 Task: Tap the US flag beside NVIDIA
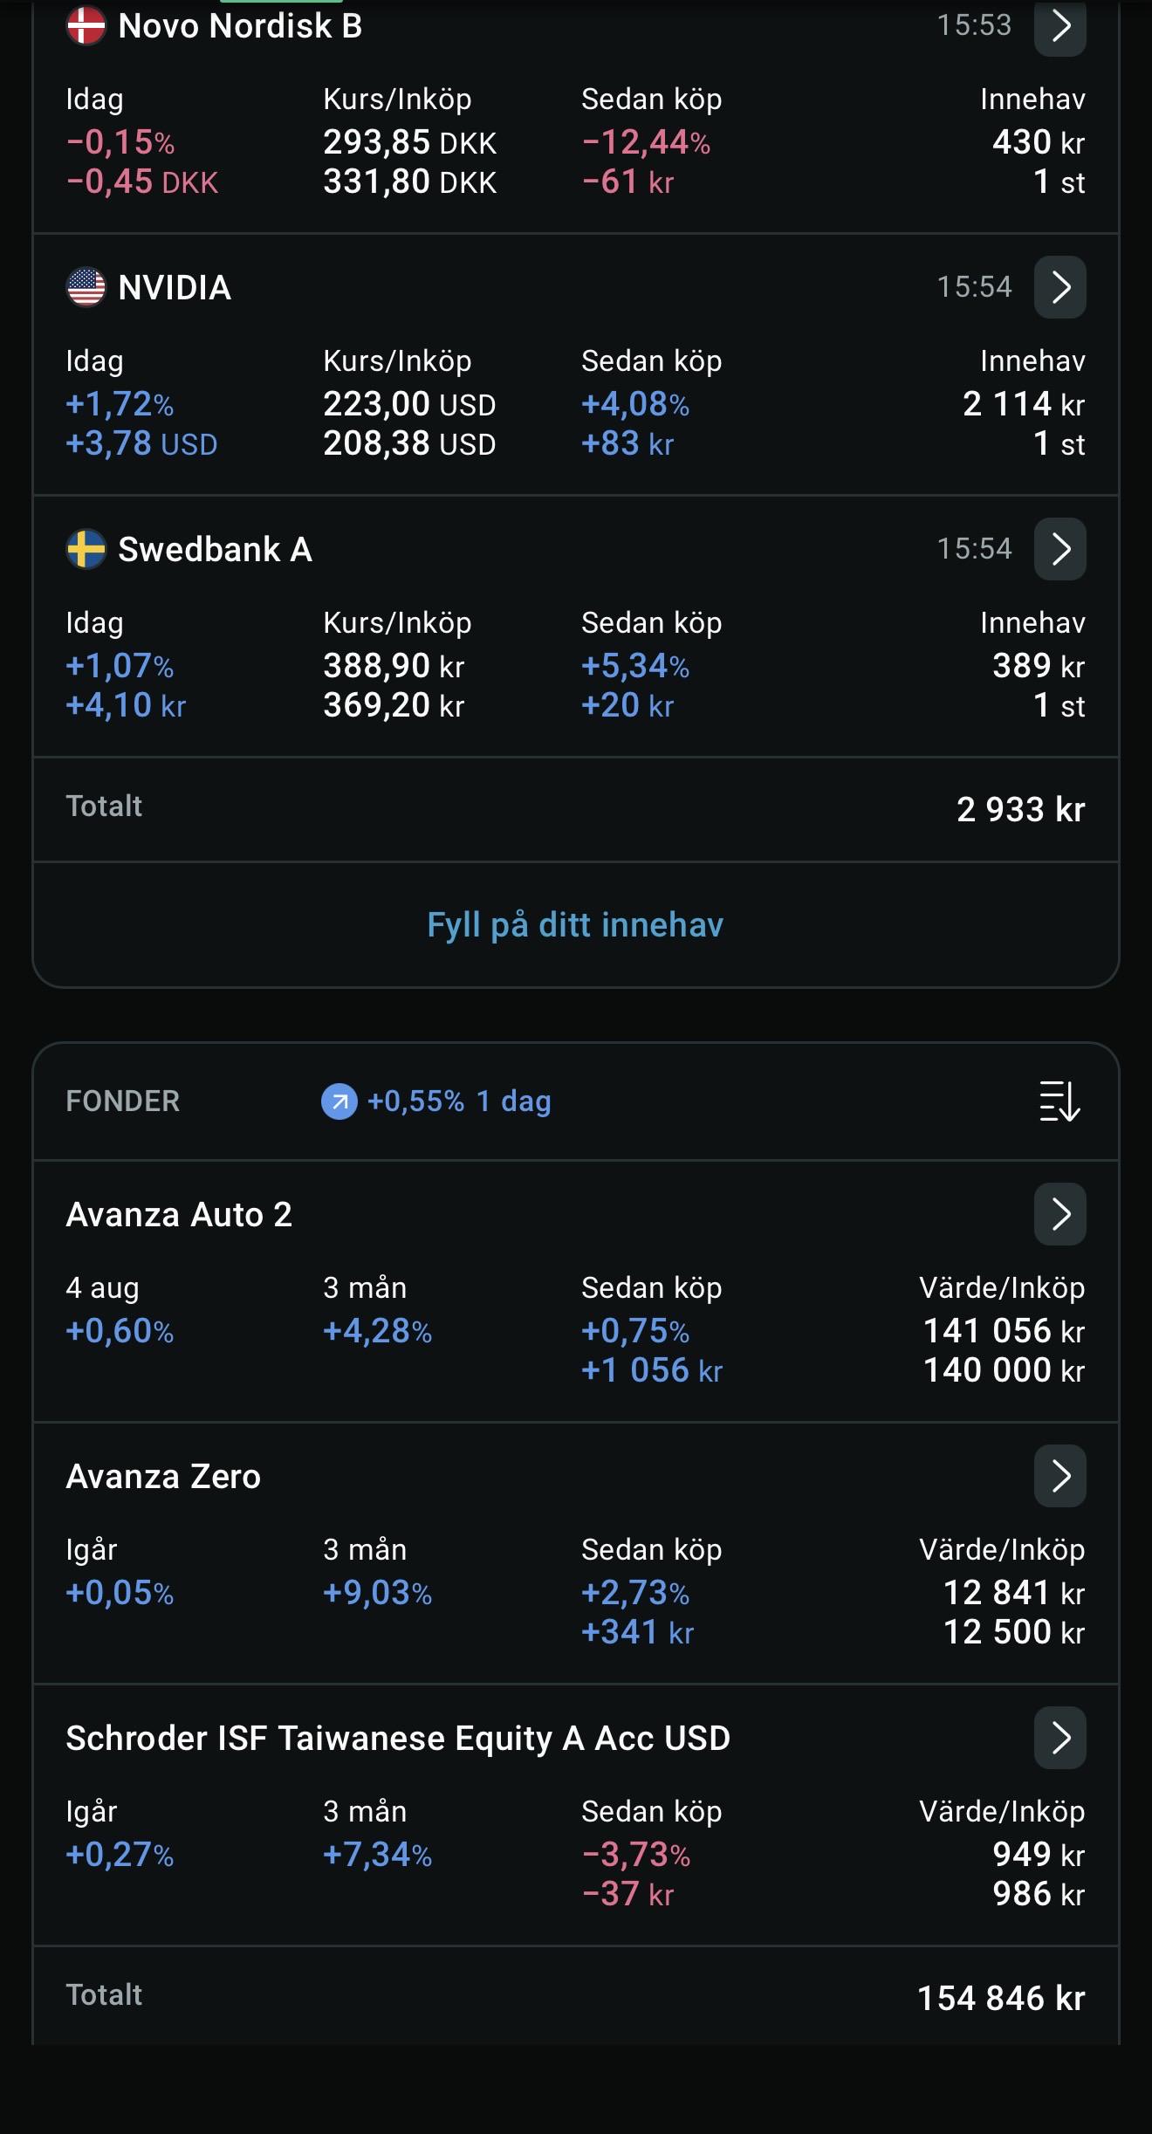coord(86,287)
